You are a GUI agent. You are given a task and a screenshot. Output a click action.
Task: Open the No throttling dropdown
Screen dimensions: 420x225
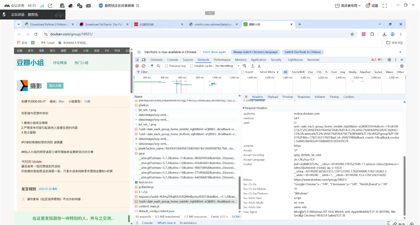227,66
